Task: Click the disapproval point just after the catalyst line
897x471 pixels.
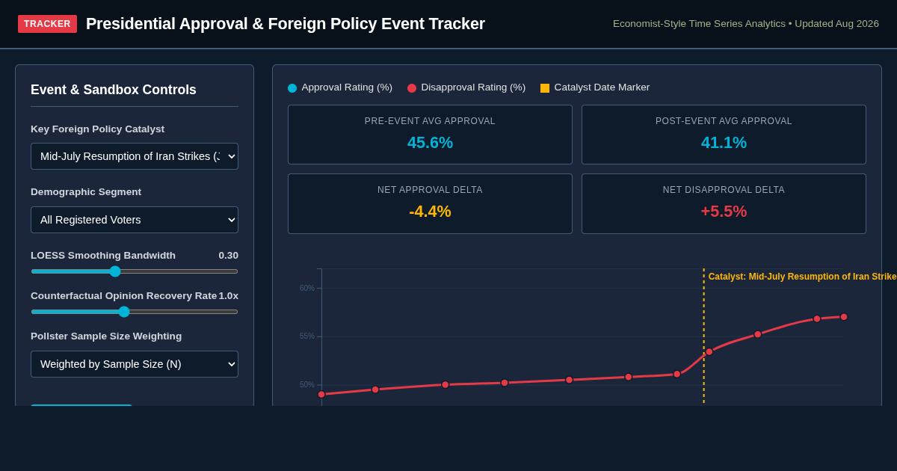Action: click(709, 352)
